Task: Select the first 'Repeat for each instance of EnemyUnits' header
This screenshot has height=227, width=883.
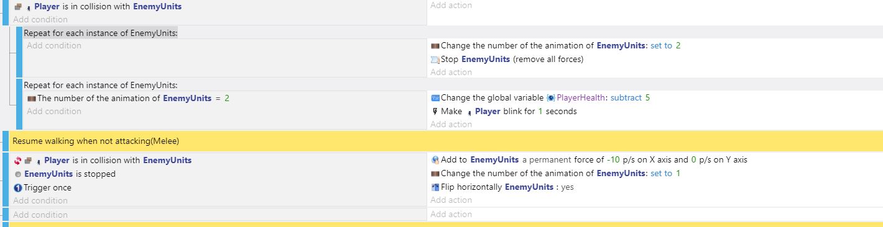Action: [101, 33]
